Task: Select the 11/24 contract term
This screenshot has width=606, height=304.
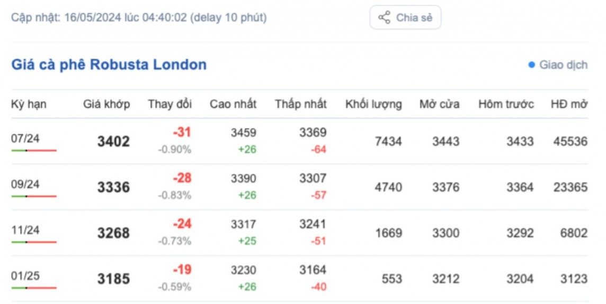Action: pyautogui.click(x=25, y=231)
